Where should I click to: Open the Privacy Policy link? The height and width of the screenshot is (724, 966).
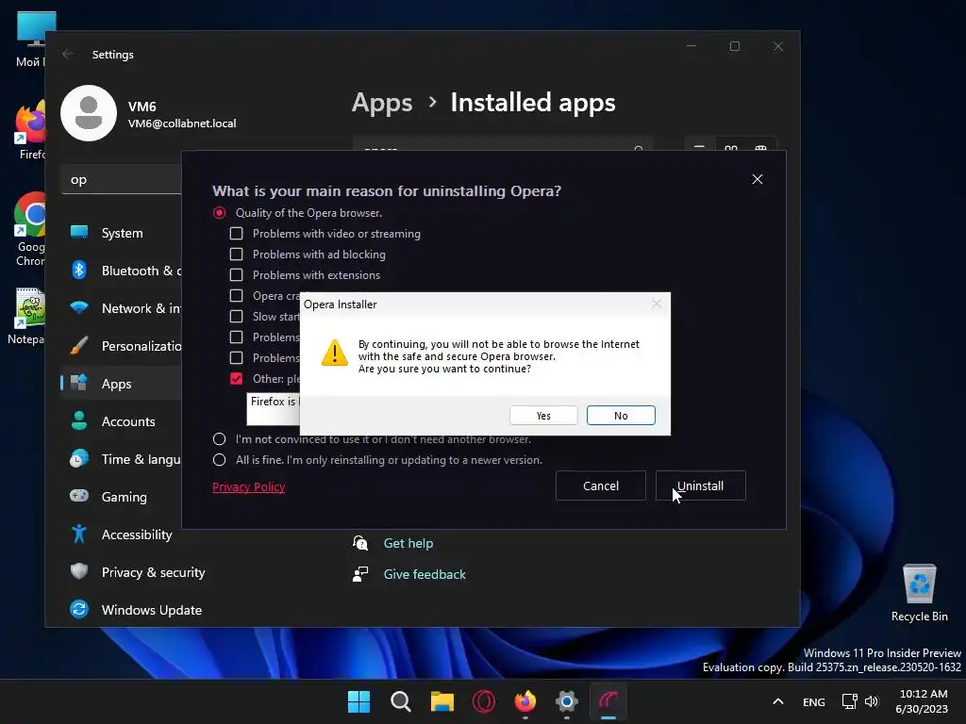[249, 487]
